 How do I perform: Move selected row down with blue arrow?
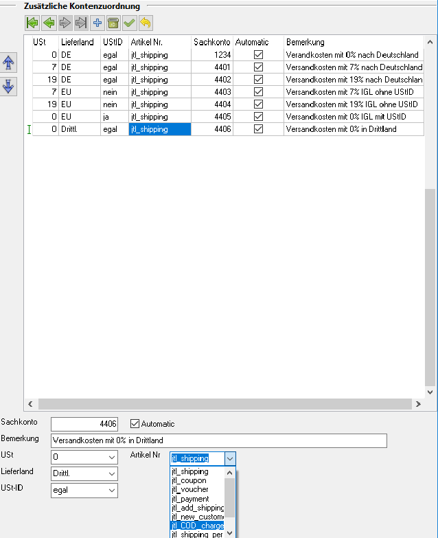[x=9, y=87]
